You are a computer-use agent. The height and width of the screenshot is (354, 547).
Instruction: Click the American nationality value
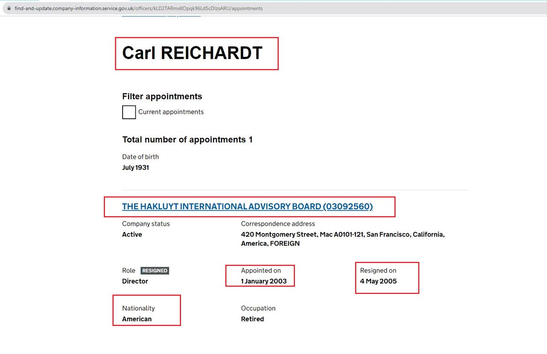[x=137, y=319]
